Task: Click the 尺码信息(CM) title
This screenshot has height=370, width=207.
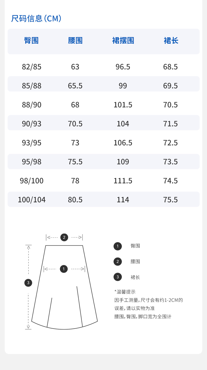Action: tap(36, 19)
